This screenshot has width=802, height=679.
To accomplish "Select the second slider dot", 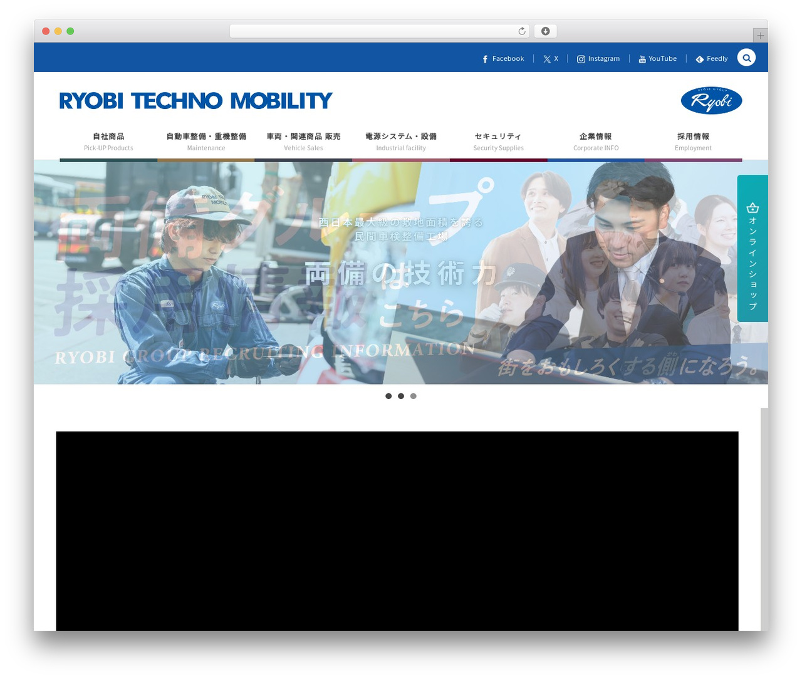I will (401, 396).
